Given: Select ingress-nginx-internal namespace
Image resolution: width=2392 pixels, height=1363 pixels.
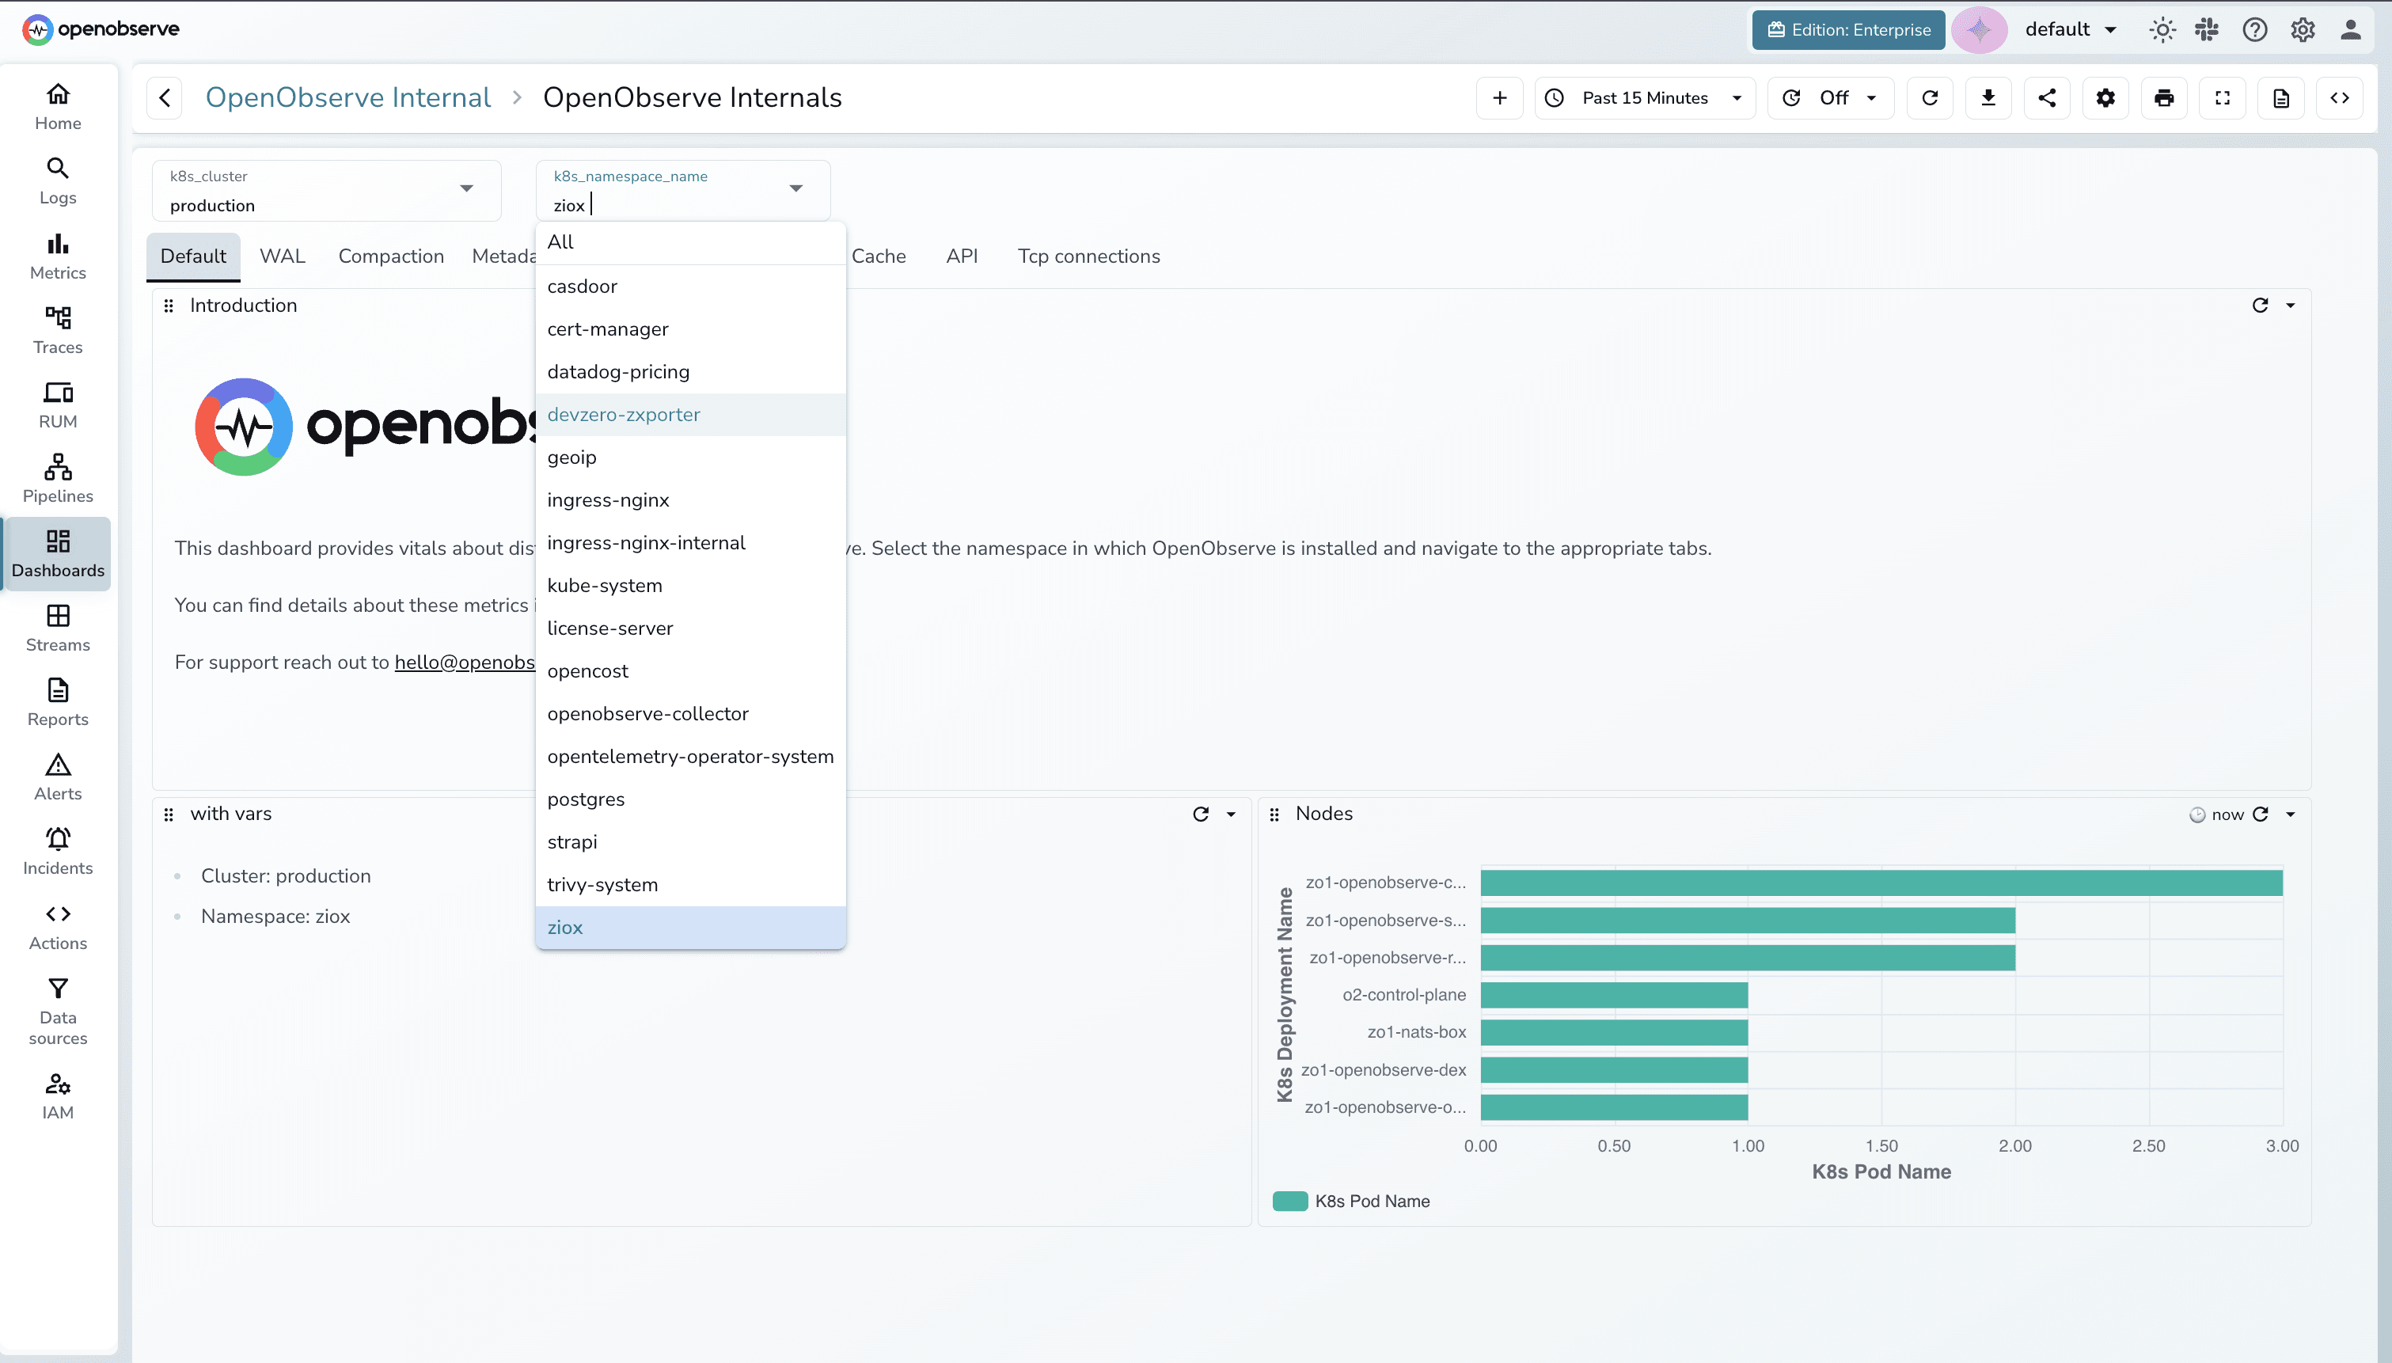Looking at the screenshot, I should click(x=691, y=543).
